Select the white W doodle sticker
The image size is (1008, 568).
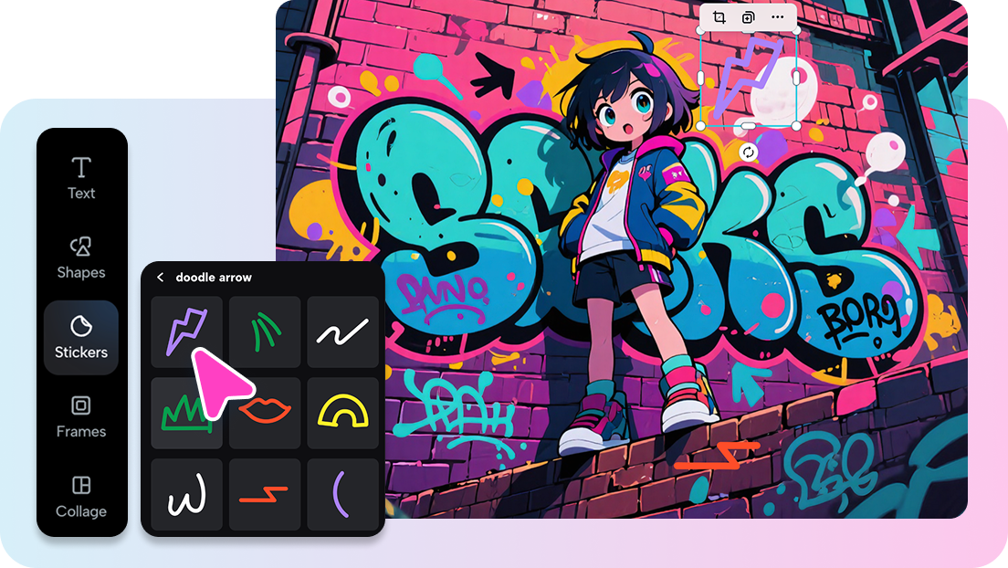186,493
